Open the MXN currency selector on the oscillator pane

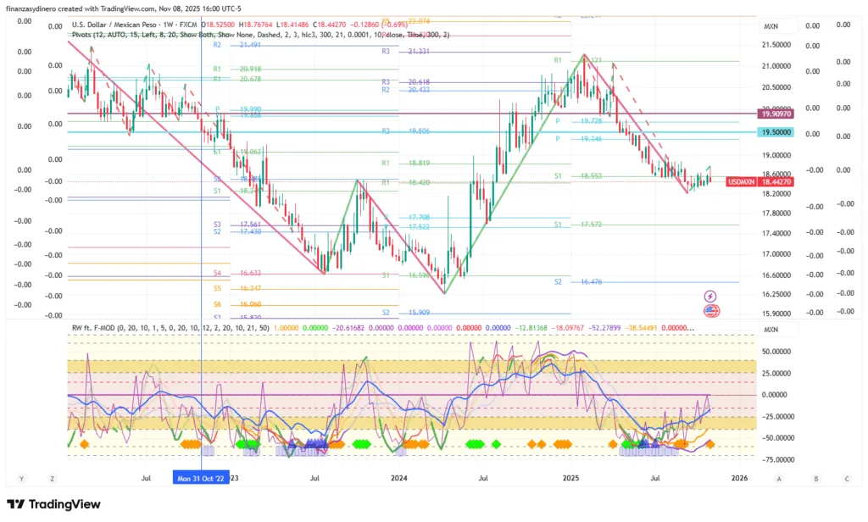pyautogui.click(x=771, y=329)
